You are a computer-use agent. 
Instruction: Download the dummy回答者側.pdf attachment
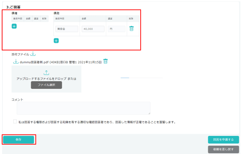[x=15, y=62]
